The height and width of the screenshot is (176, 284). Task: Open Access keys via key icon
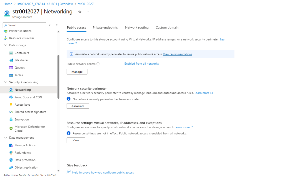[x=11, y=105]
